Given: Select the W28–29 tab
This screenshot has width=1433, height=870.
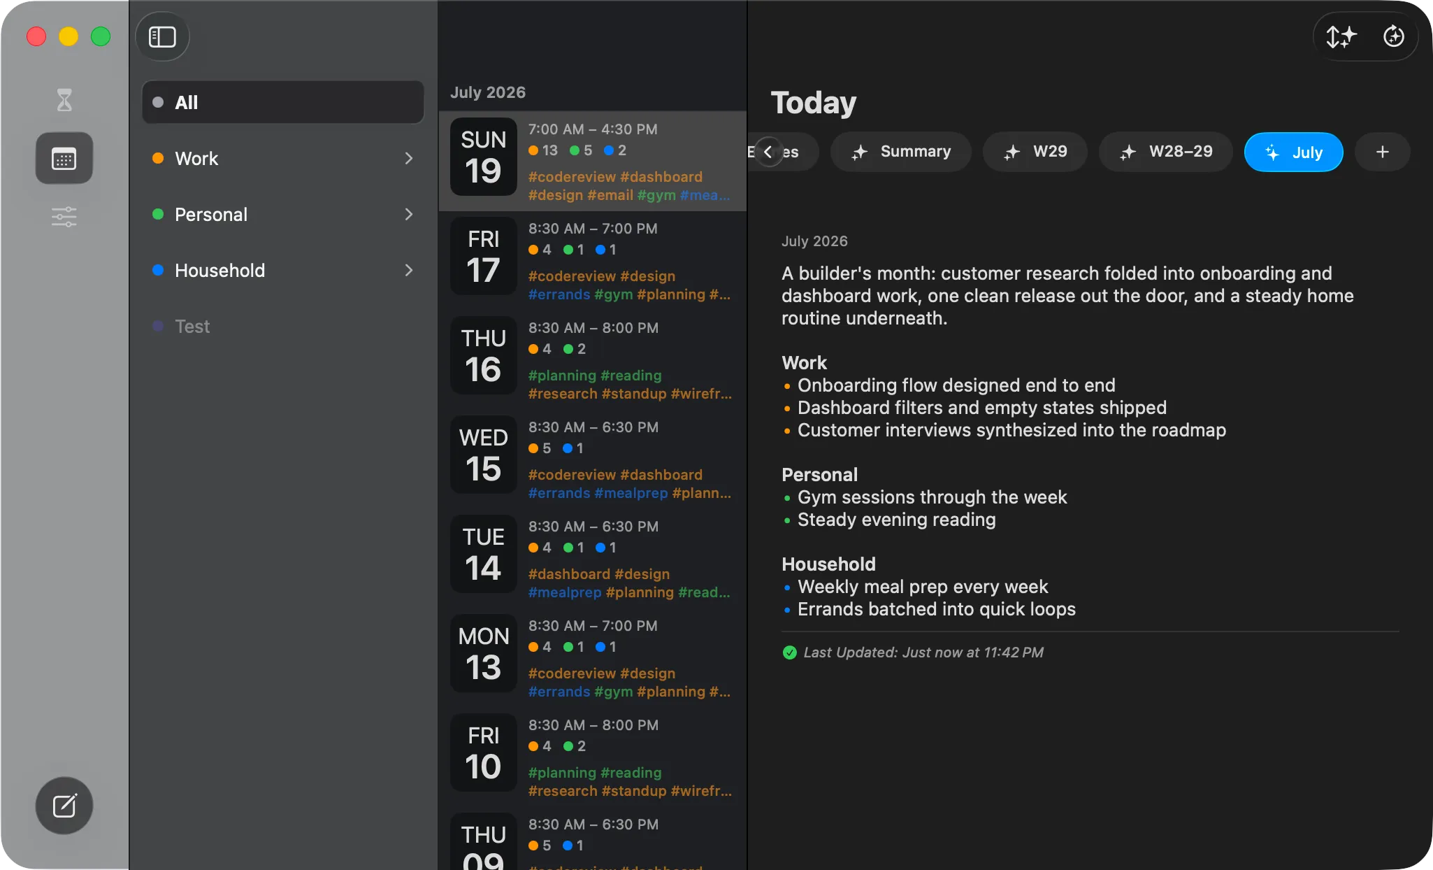Looking at the screenshot, I should (x=1166, y=152).
